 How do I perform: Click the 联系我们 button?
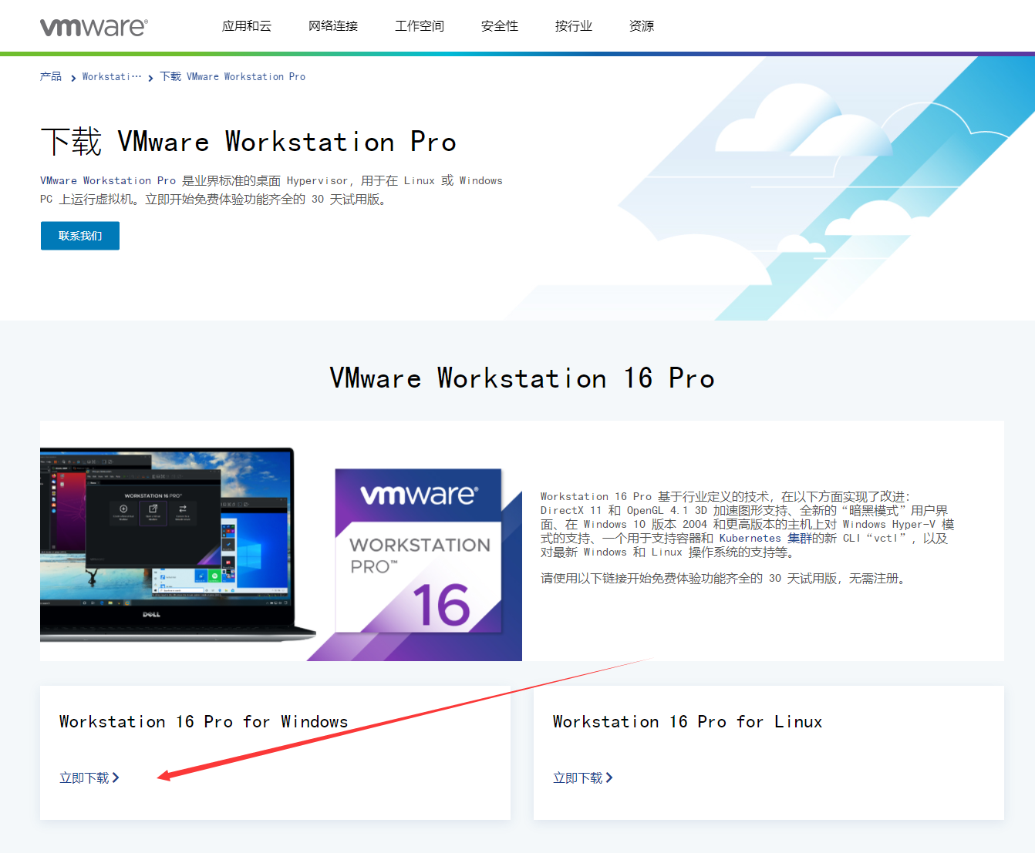click(x=80, y=236)
